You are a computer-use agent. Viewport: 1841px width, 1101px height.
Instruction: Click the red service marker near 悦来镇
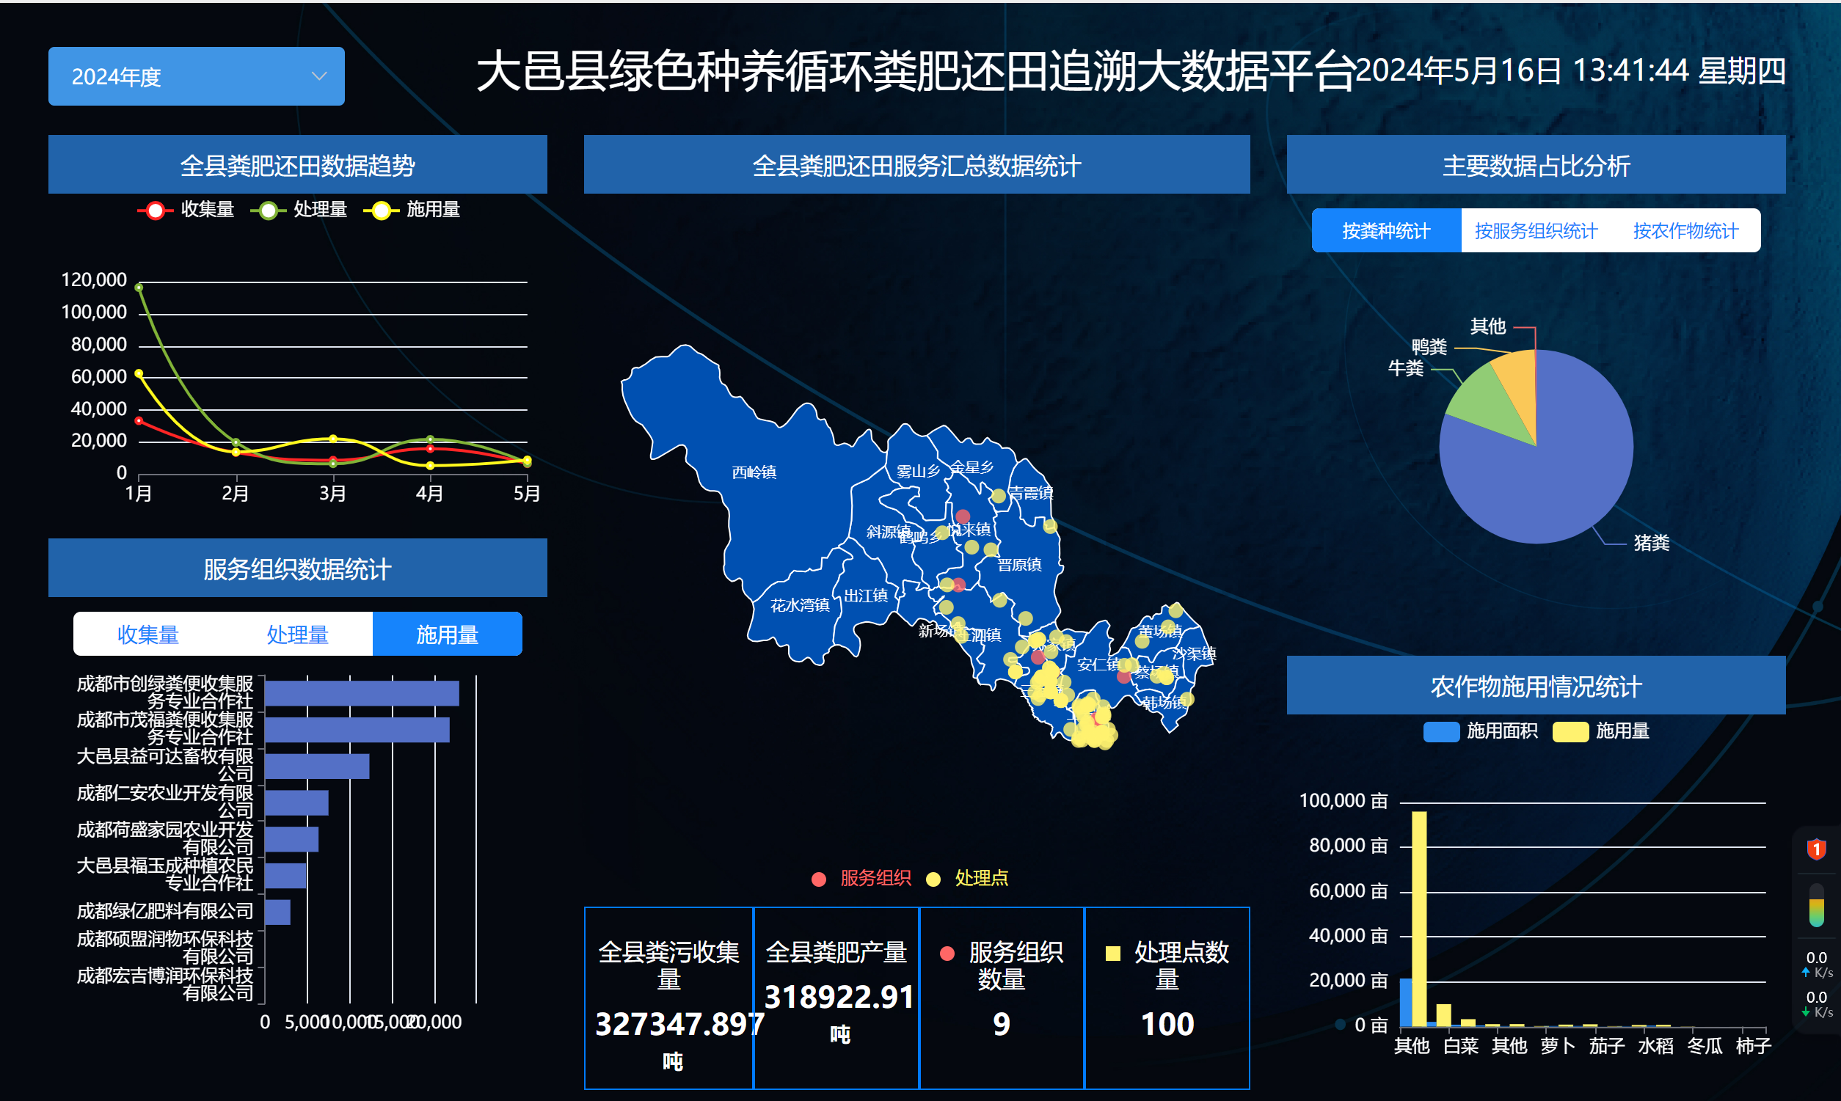[x=963, y=516]
